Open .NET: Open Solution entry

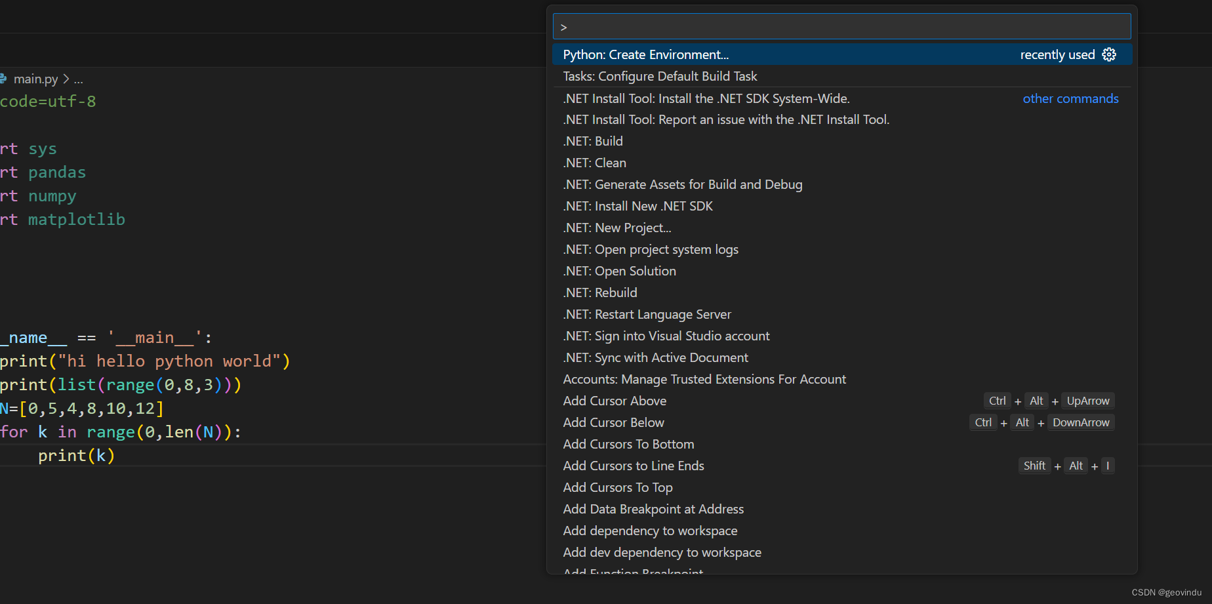(x=619, y=270)
